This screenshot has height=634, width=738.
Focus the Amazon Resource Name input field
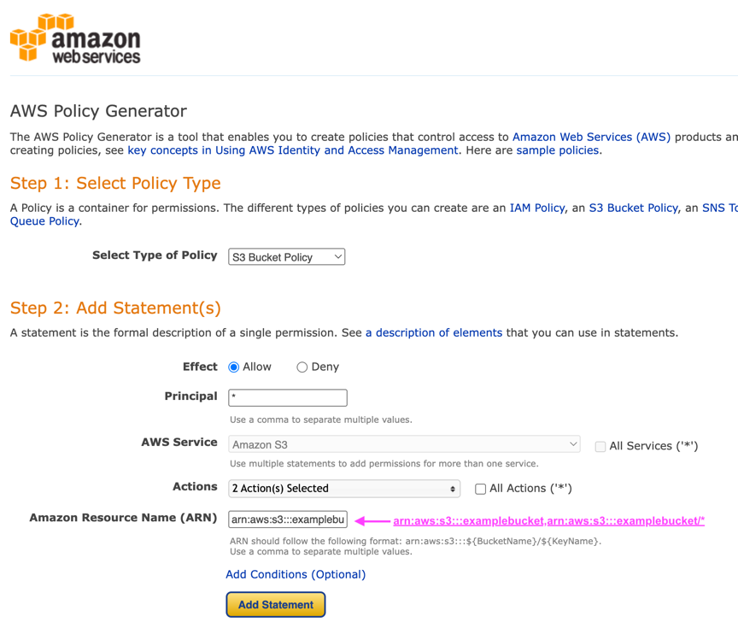tap(288, 520)
